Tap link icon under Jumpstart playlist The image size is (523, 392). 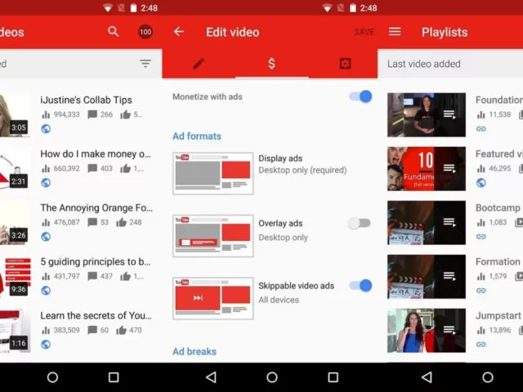481,345
